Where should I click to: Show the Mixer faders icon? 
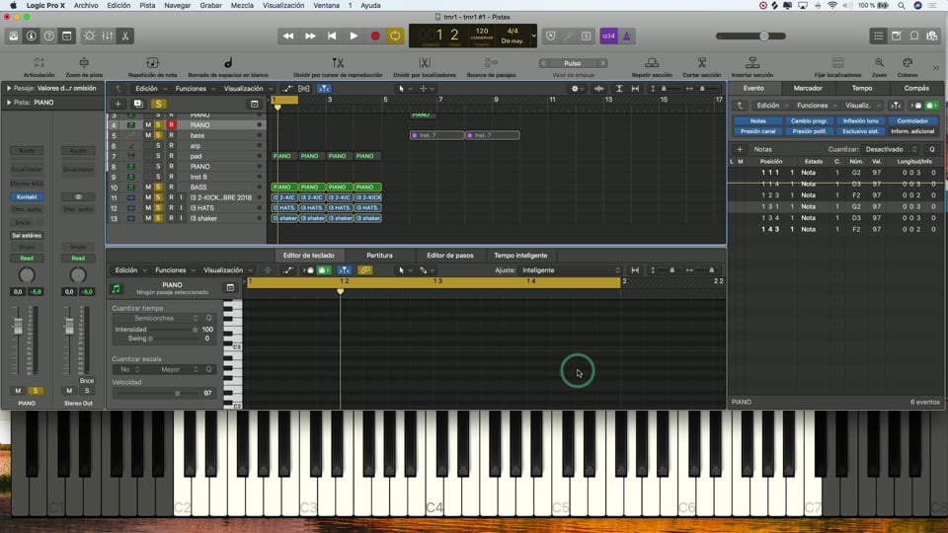[107, 37]
